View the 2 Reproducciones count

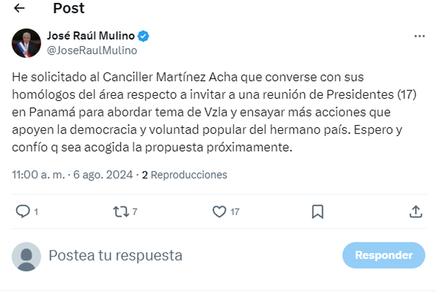(185, 175)
